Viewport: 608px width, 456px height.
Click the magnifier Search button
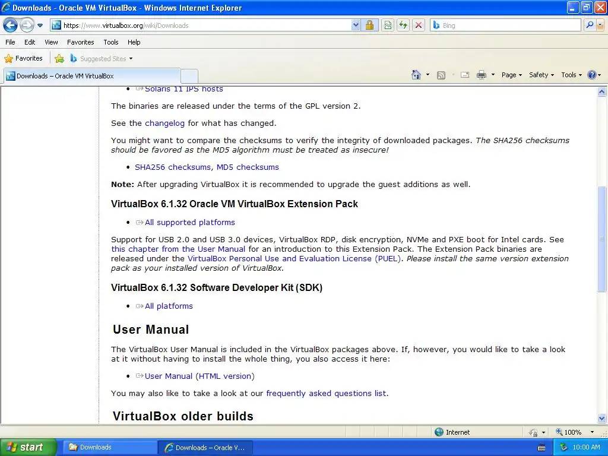point(590,26)
